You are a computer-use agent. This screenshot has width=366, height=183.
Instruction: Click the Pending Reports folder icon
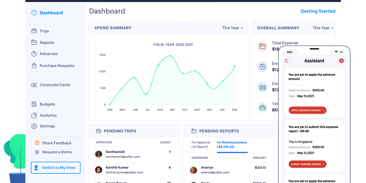point(194,131)
